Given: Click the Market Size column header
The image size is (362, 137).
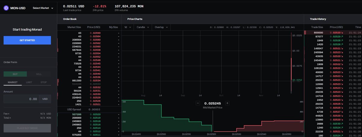Looking at the screenshot, I should [74, 27].
